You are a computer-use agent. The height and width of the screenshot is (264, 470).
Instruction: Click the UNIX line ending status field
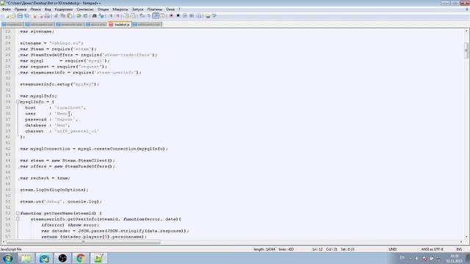(x=393, y=249)
